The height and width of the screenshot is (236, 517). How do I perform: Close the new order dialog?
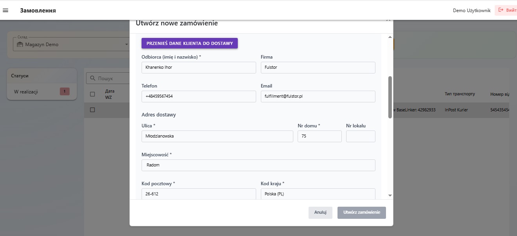coord(388,19)
